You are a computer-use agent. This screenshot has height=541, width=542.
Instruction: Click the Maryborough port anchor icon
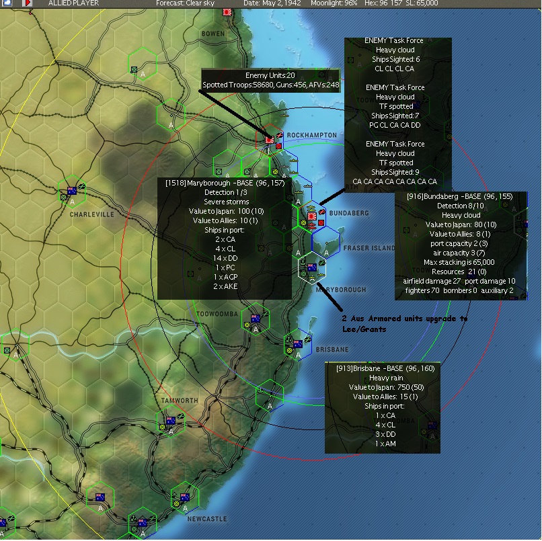pyautogui.click(x=303, y=263)
